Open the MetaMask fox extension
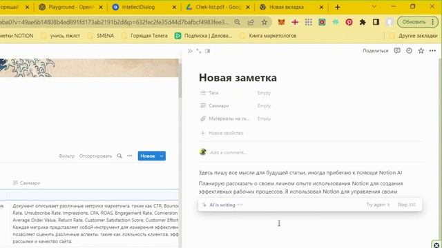 [281, 22]
